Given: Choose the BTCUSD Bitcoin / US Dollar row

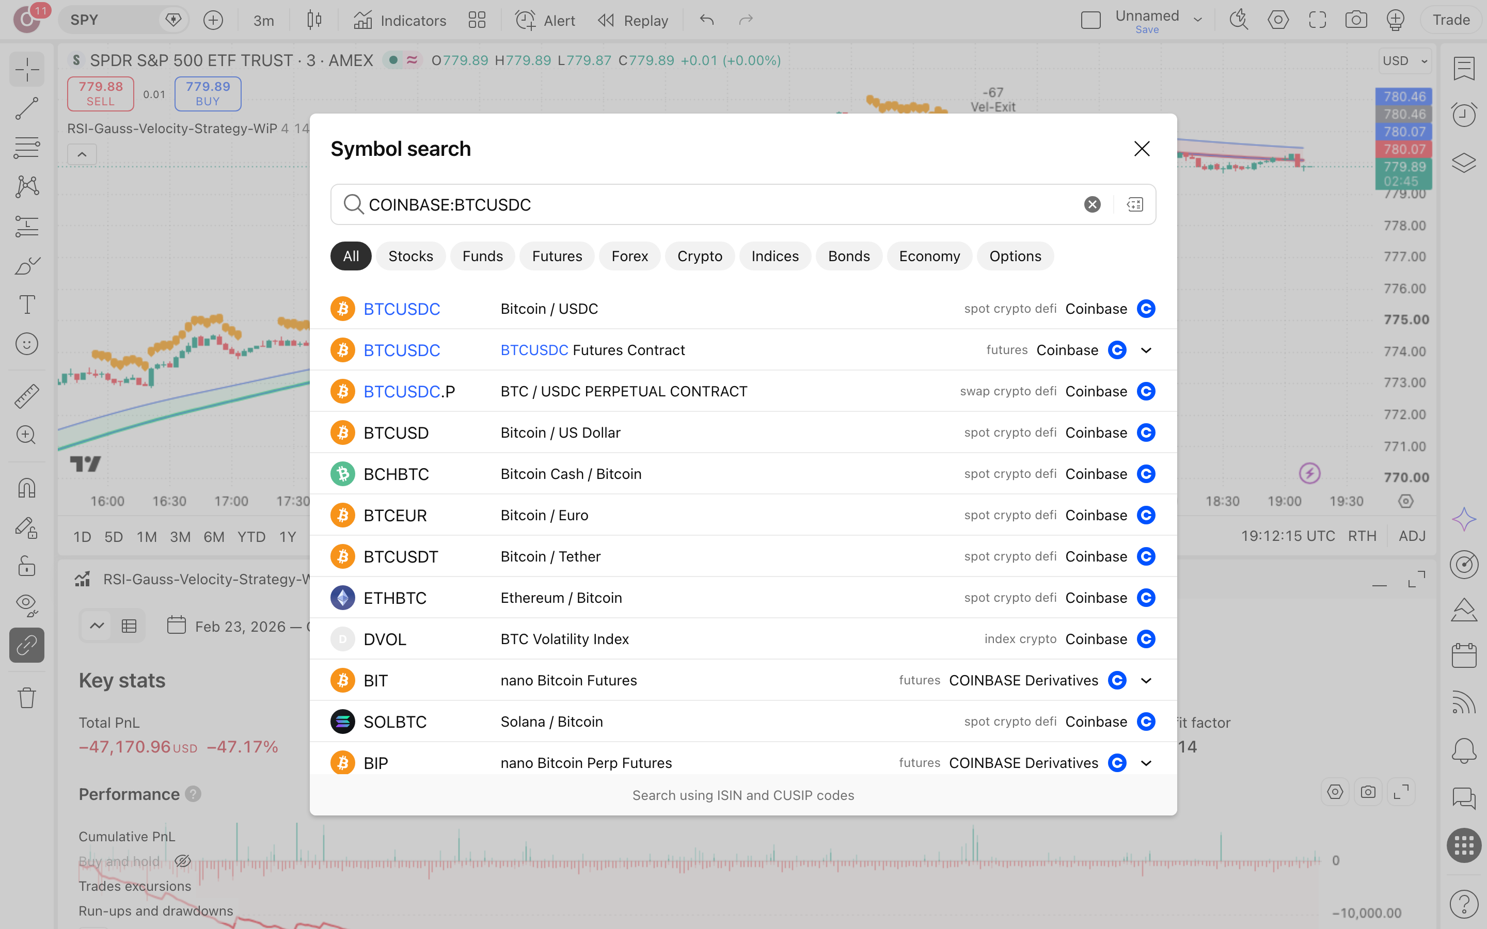Looking at the screenshot, I should tap(743, 433).
